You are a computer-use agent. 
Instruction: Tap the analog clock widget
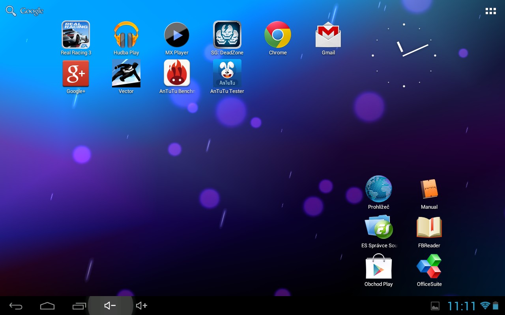404,55
